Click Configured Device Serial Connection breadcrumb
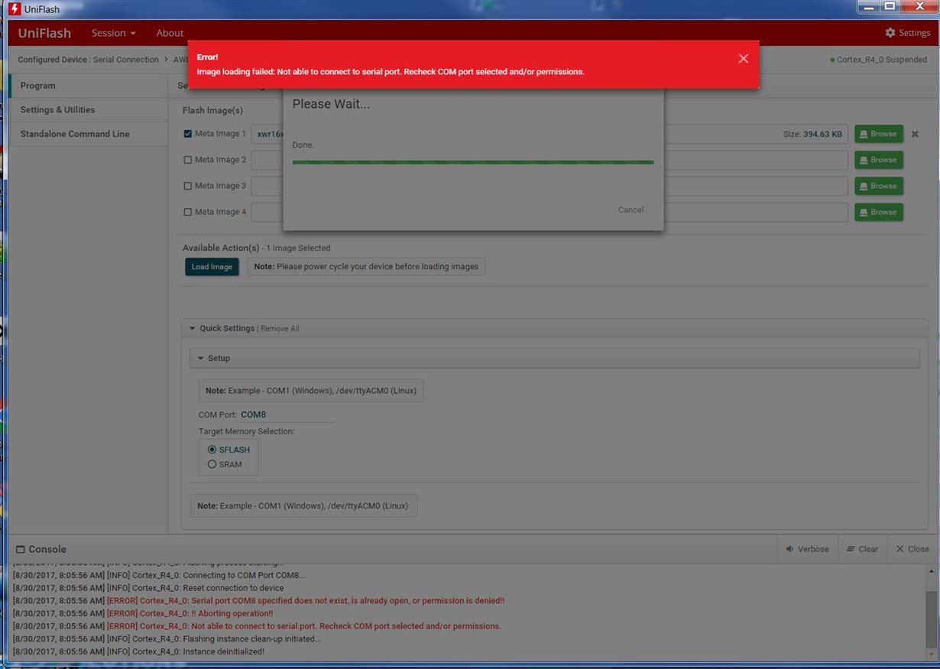The width and height of the screenshot is (940, 669). point(88,60)
